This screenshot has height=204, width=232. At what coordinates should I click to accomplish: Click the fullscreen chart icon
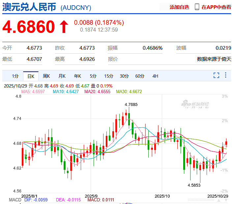click(x=216, y=75)
